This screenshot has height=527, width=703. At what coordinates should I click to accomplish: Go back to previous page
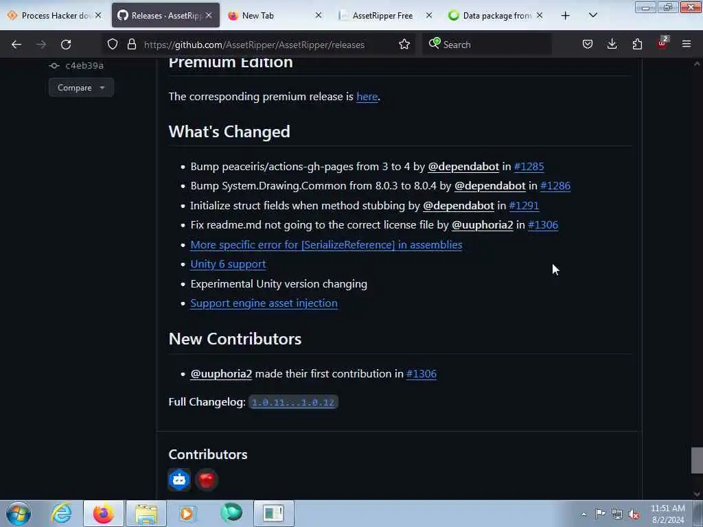click(x=16, y=45)
